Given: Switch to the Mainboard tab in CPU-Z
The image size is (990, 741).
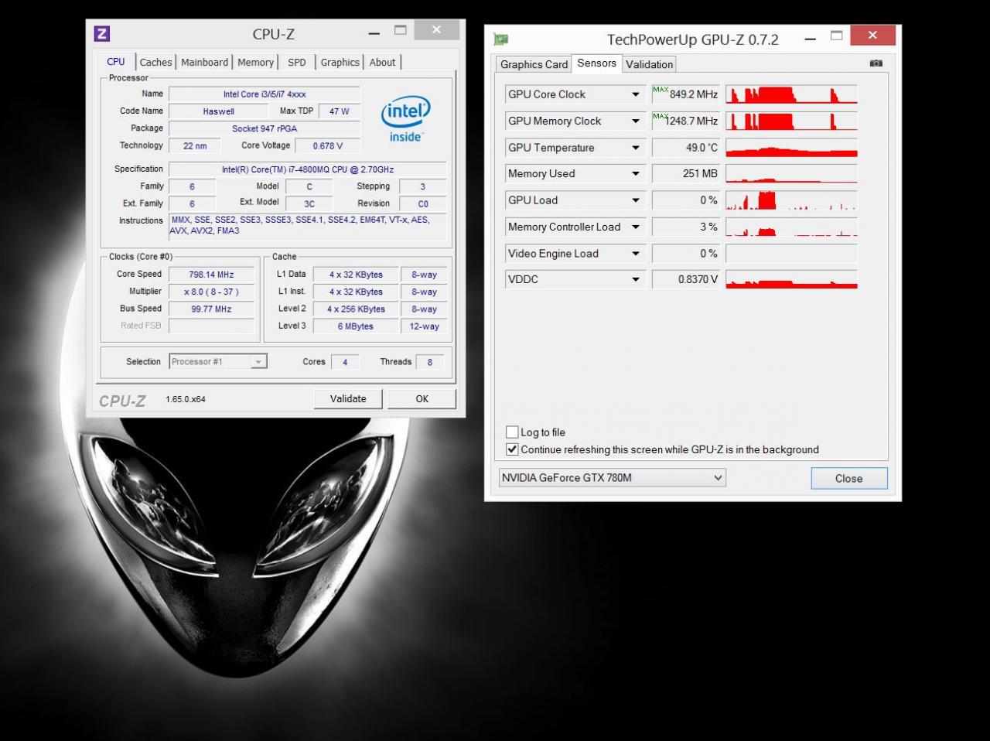Looking at the screenshot, I should tap(204, 63).
